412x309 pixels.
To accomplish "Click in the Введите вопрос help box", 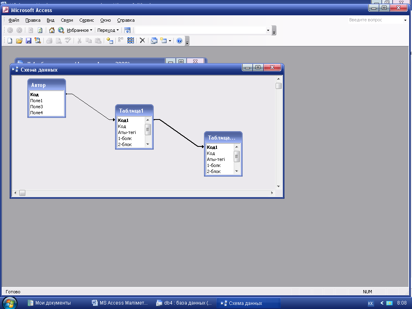I will pyautogui.click(x=375, y=20).
